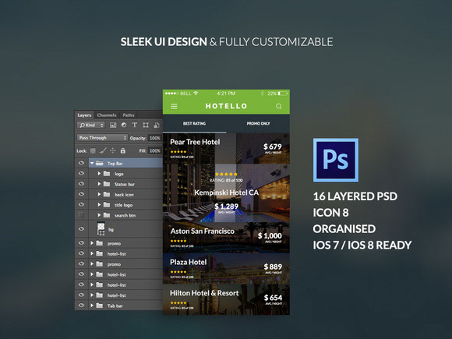Click the search btn group folder icon
The image size is (452, 339).
point(107,215)
